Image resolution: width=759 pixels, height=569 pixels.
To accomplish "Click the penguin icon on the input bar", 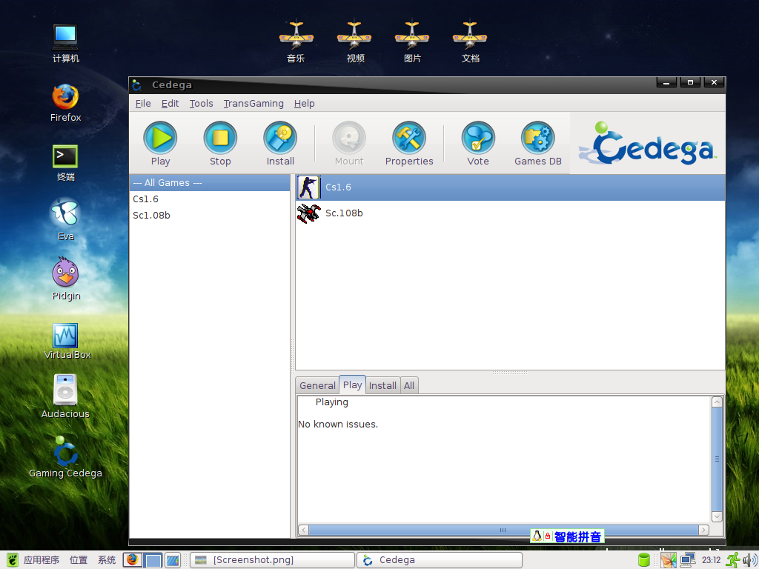I will (x=537, y=536).
